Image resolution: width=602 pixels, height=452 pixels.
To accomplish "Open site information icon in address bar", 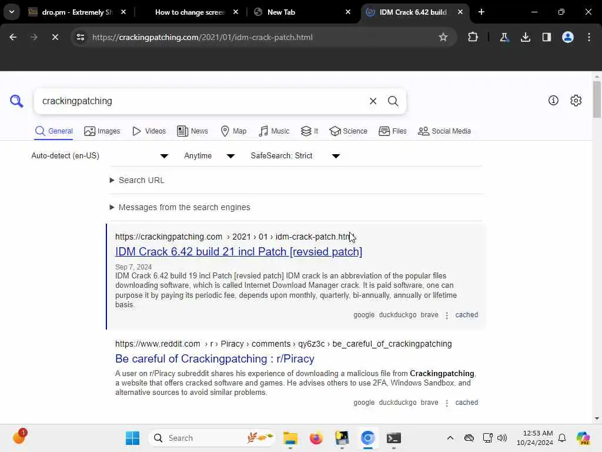I will (80, 37).
